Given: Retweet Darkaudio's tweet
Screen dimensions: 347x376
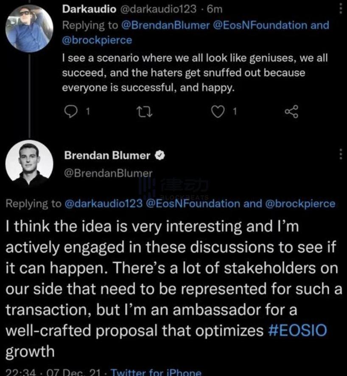Looking at the screenshot, I should (x=144, y=111).
